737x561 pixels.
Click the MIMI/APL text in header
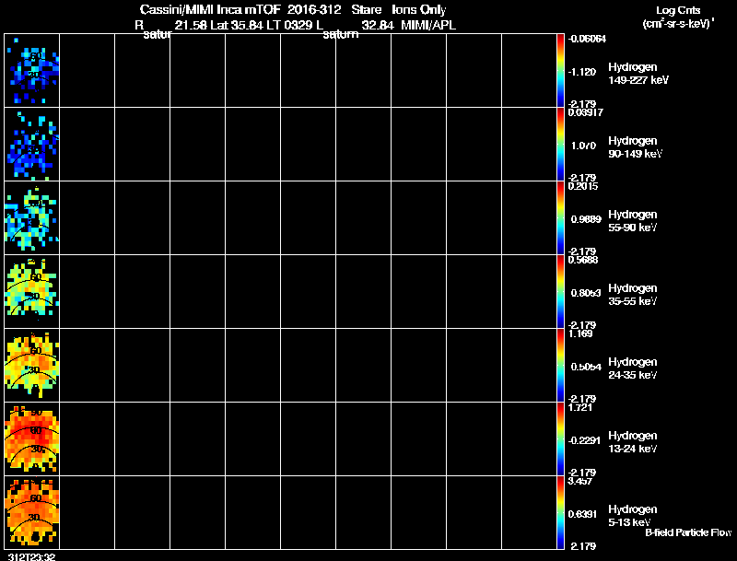point(428,25)
